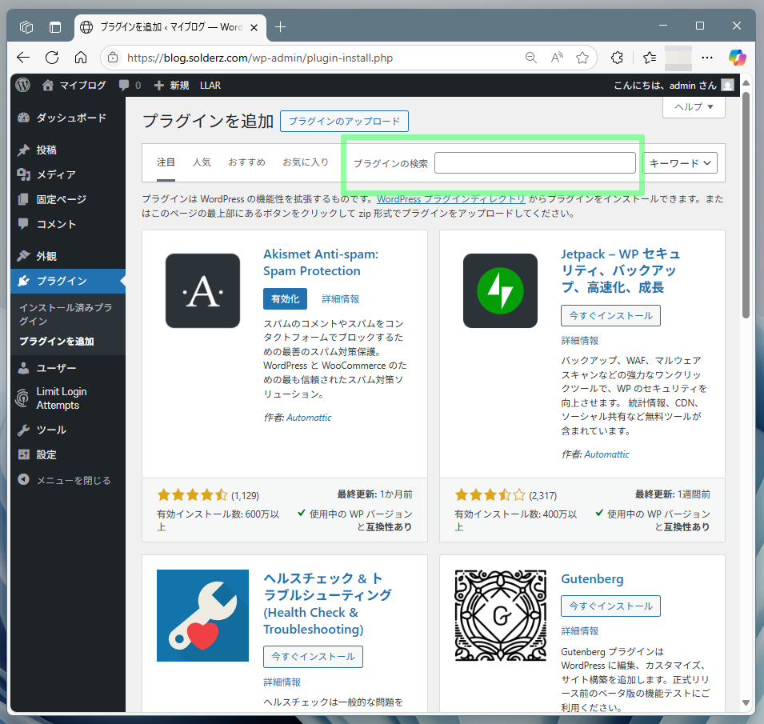The image size is (764, 724).
Task: Switch to the 人気 tab
Action: click(202, 162)
